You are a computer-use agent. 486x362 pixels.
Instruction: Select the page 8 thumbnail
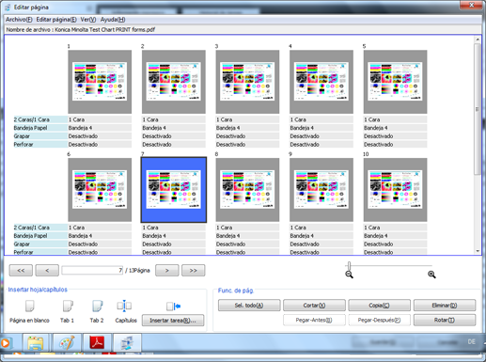pos(247,190)
